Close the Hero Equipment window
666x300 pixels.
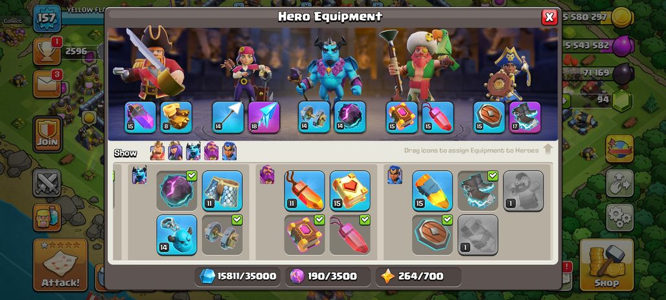tap(549, 17)
